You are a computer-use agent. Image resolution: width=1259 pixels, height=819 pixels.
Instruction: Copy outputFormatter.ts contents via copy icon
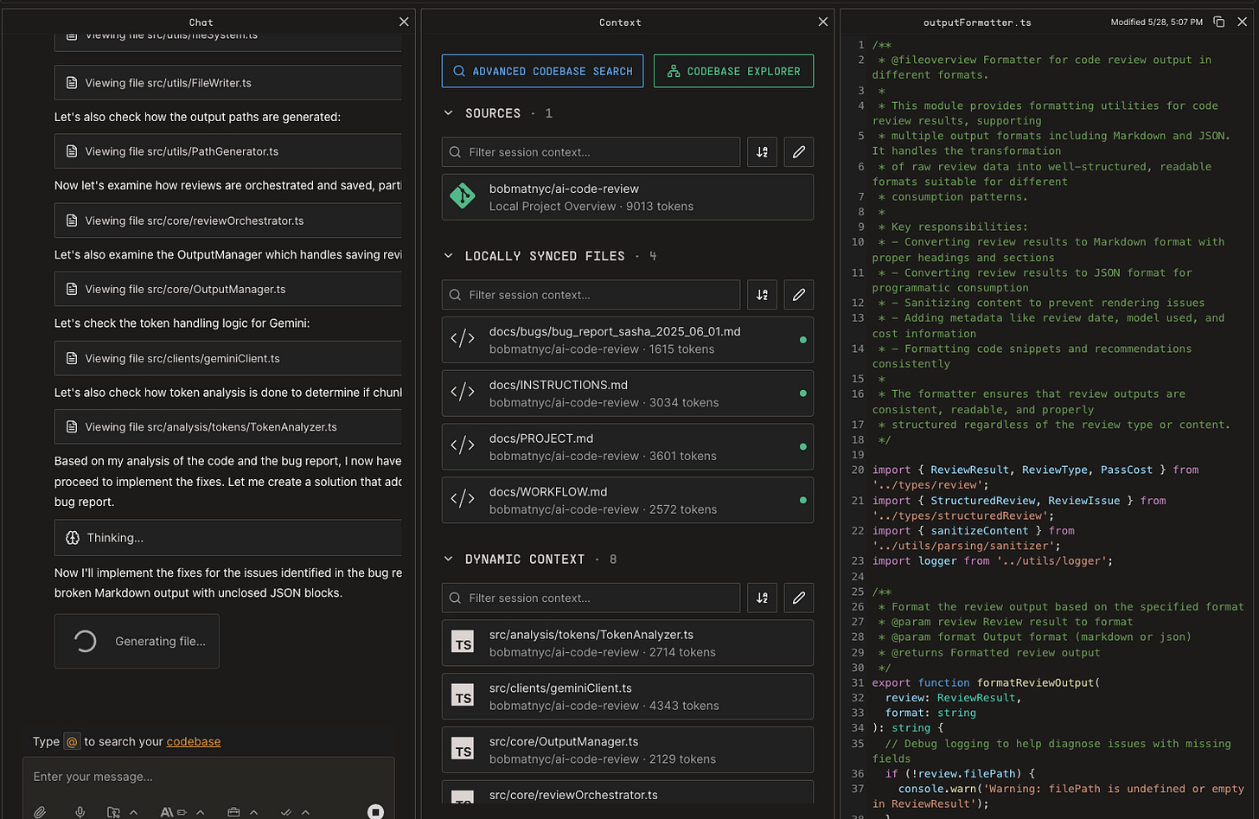tap(1218, 22)
